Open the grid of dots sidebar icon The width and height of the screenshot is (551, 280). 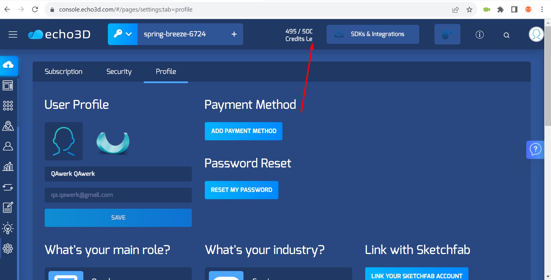pyautogui.click(x=8, y=106)
